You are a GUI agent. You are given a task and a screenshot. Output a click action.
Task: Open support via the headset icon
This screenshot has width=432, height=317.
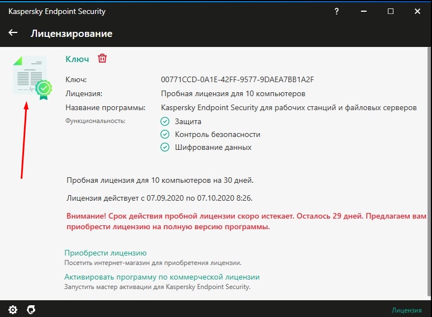click(31, 310)
